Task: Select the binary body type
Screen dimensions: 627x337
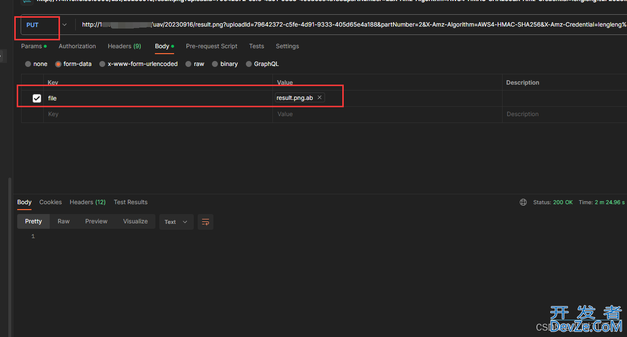Action: pos(225,64)
